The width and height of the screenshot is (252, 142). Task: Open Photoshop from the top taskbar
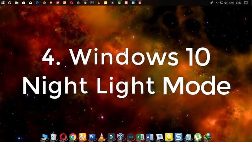click(92, 3)
